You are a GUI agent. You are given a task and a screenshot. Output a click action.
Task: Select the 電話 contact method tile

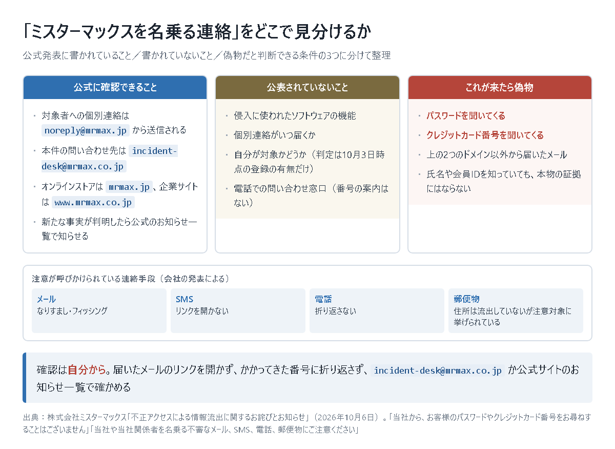point(377,310)
